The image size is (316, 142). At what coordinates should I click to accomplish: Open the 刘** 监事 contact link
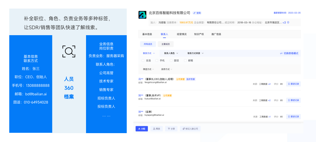coord(141,112)
